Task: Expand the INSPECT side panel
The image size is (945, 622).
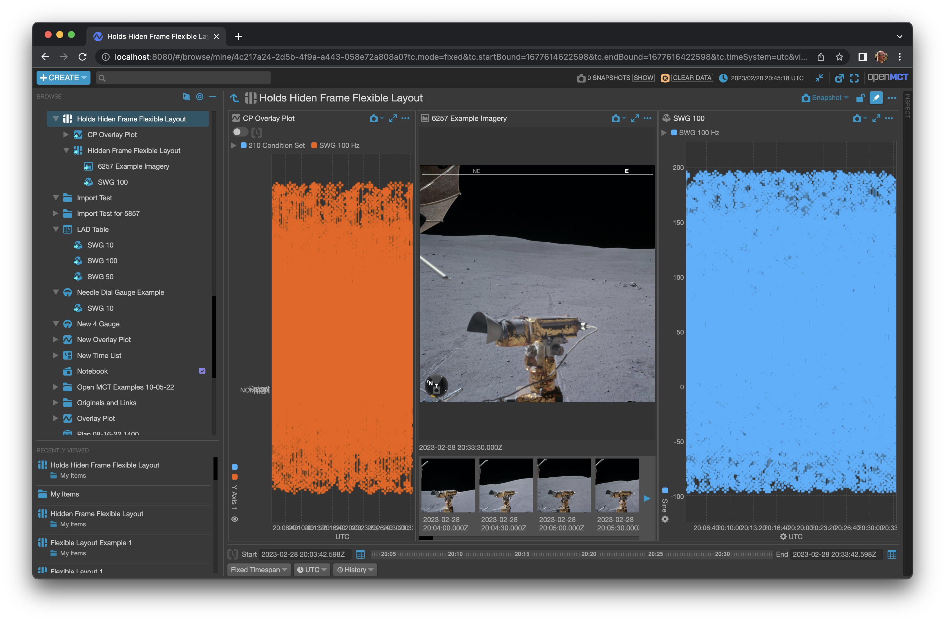Action: coord(907,106)
